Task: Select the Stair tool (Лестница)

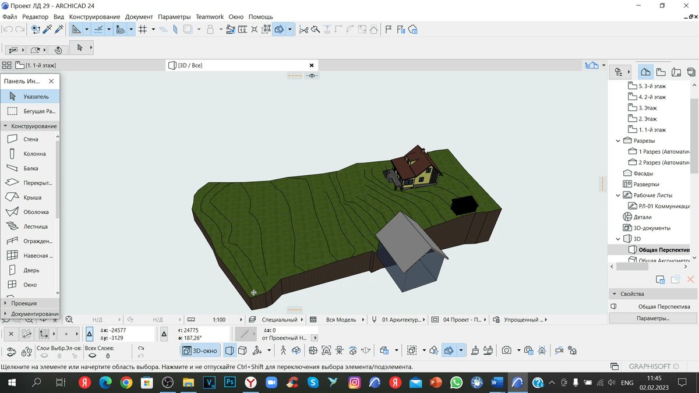Action: tap(30, 226)
